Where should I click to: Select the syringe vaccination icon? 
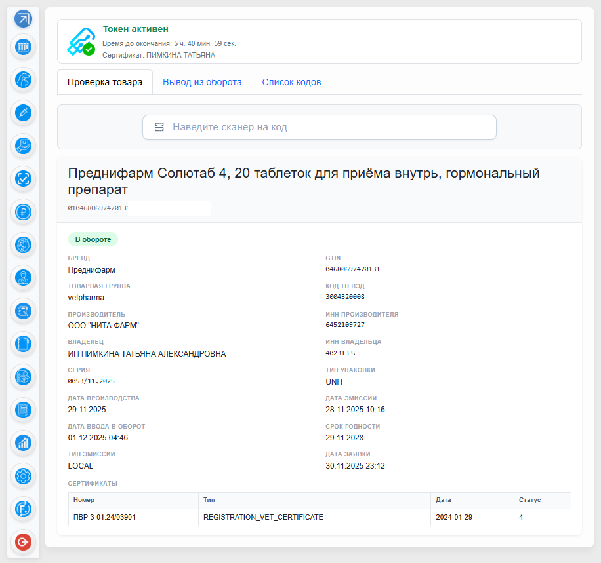[24, 113]
